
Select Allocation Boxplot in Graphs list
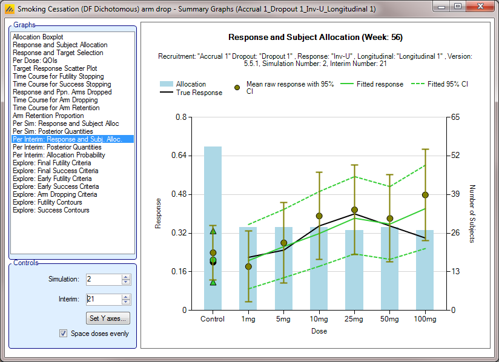pos(38,37)
